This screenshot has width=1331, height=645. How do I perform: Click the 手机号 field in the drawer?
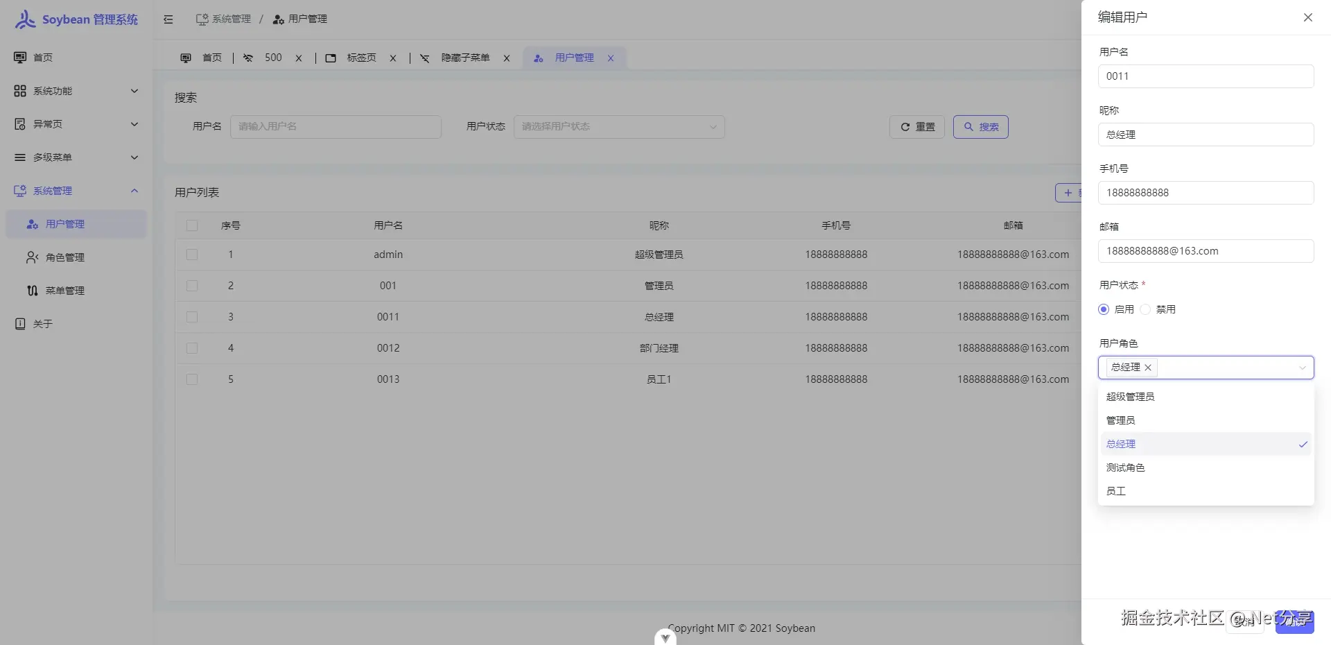tap(1206, 193)
